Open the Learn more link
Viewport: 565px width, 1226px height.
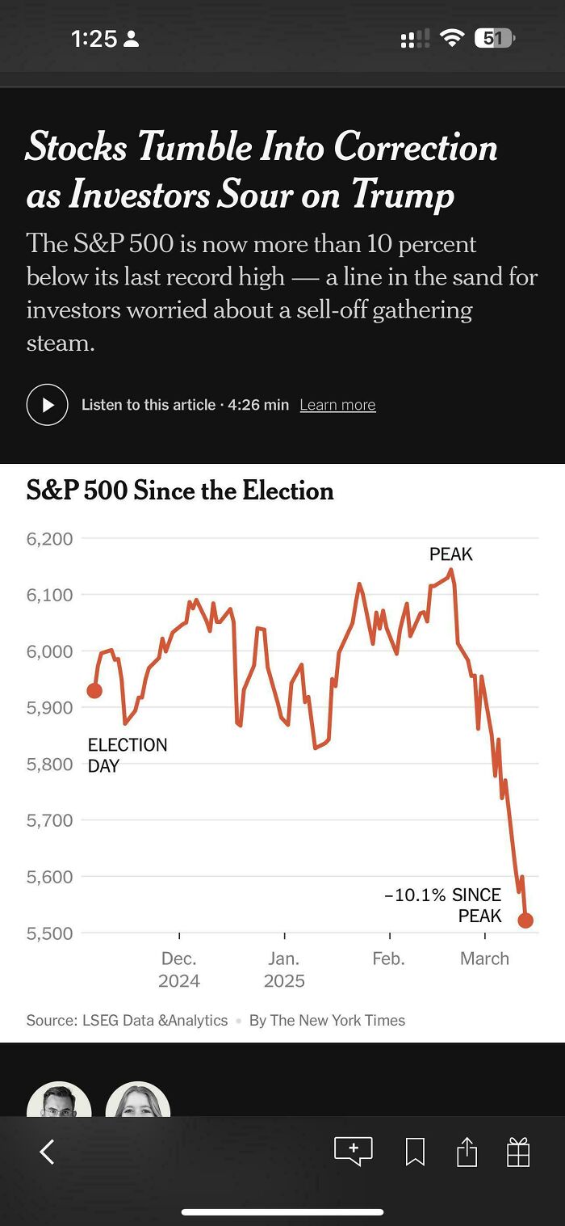pyautogui.click(x=337, y=404)
